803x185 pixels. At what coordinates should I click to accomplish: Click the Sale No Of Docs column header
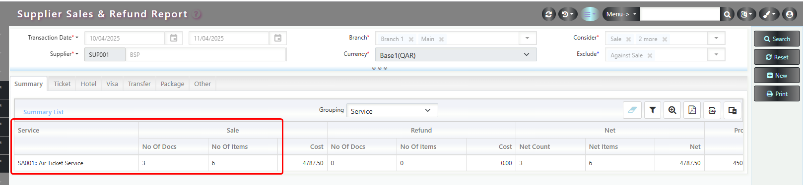point(173,147)
